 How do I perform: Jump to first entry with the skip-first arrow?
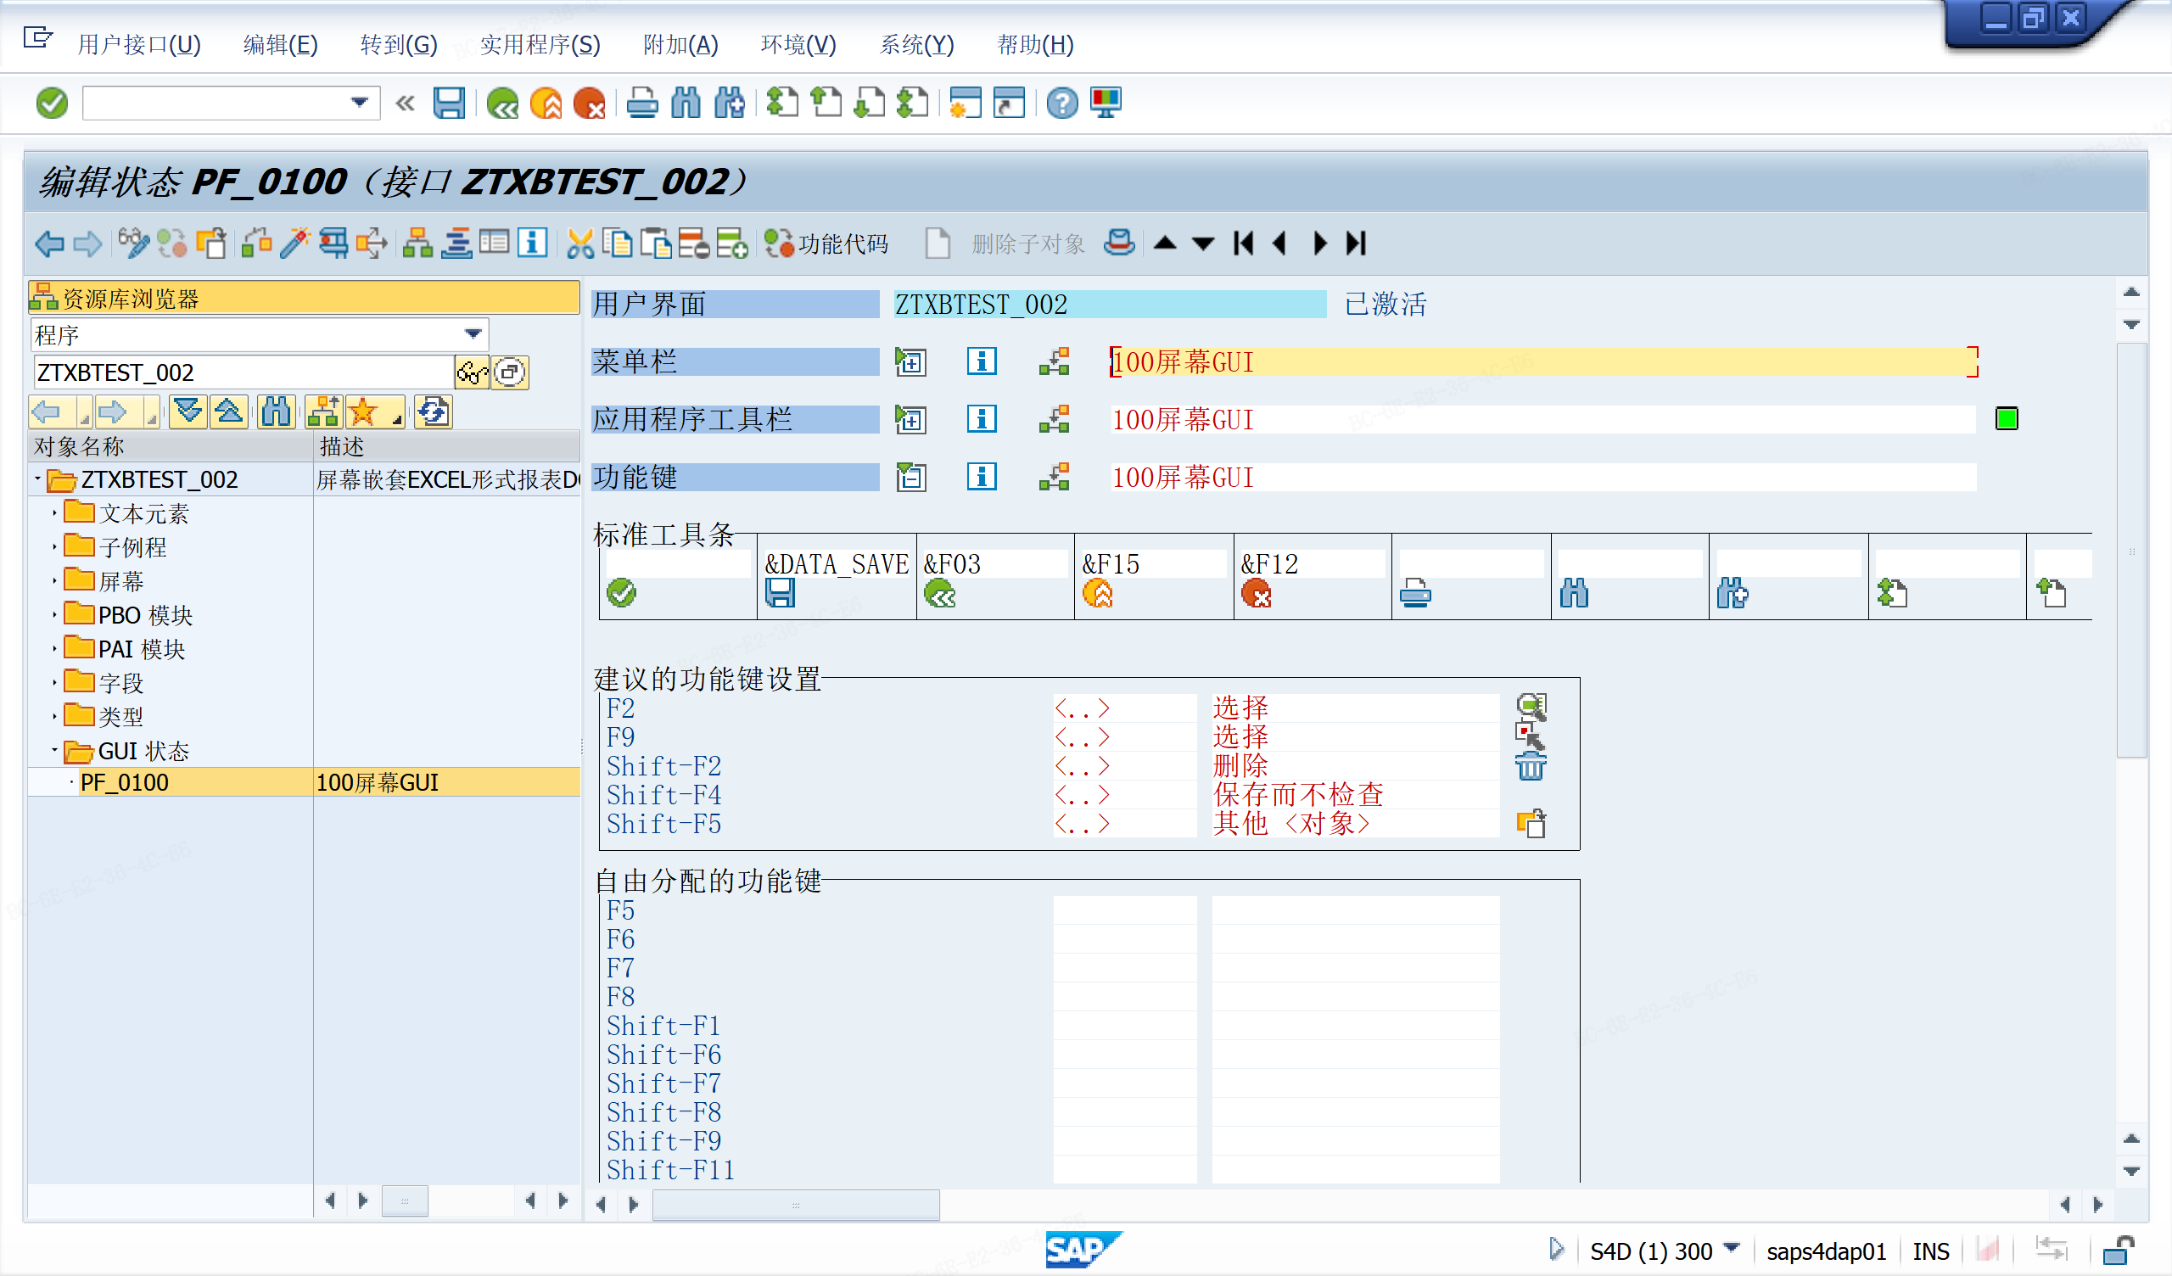click(x=1243, y=244)
